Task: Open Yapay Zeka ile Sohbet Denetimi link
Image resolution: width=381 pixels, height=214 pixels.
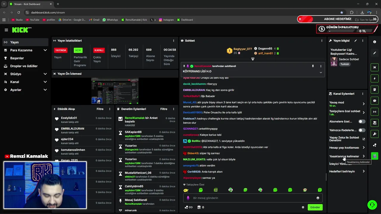Action: 347,139
